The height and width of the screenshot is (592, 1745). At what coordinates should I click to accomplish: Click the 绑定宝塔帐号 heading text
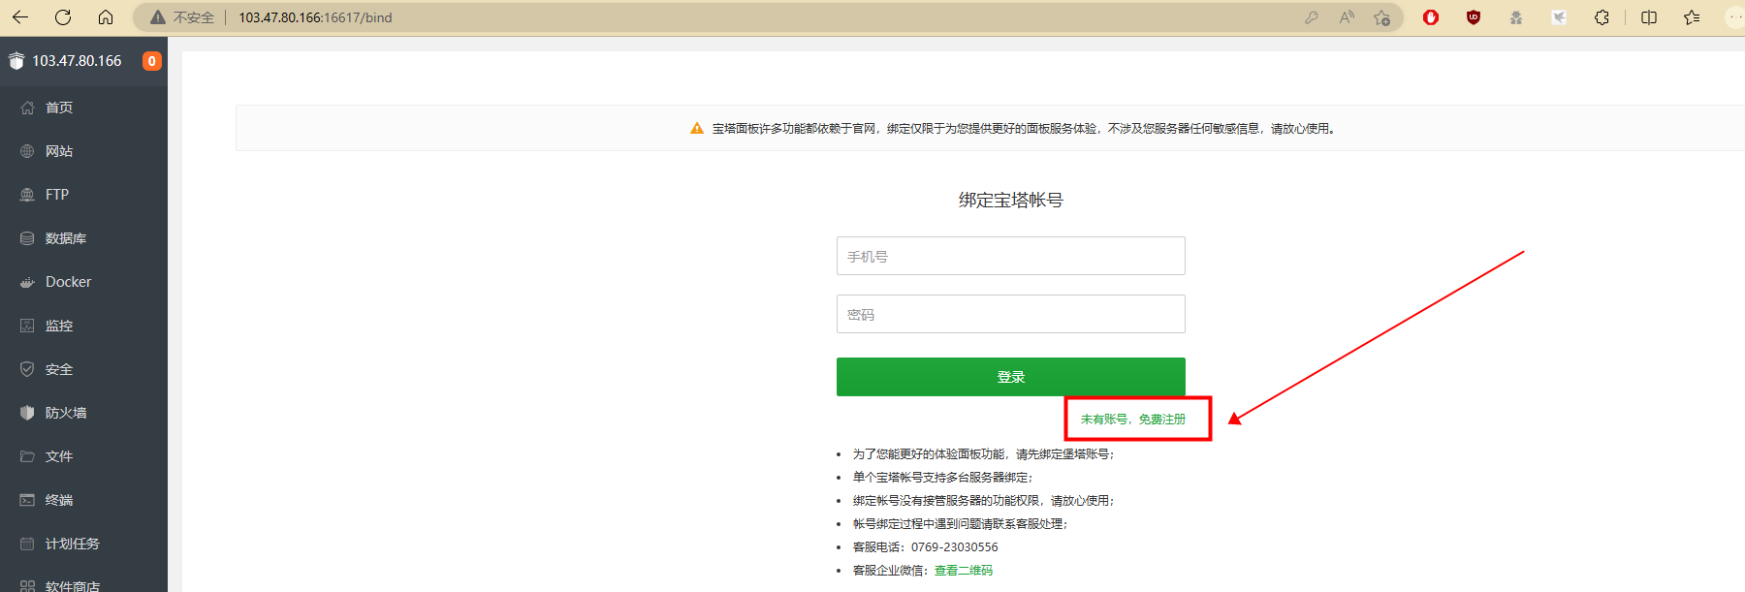point(1011,200)
